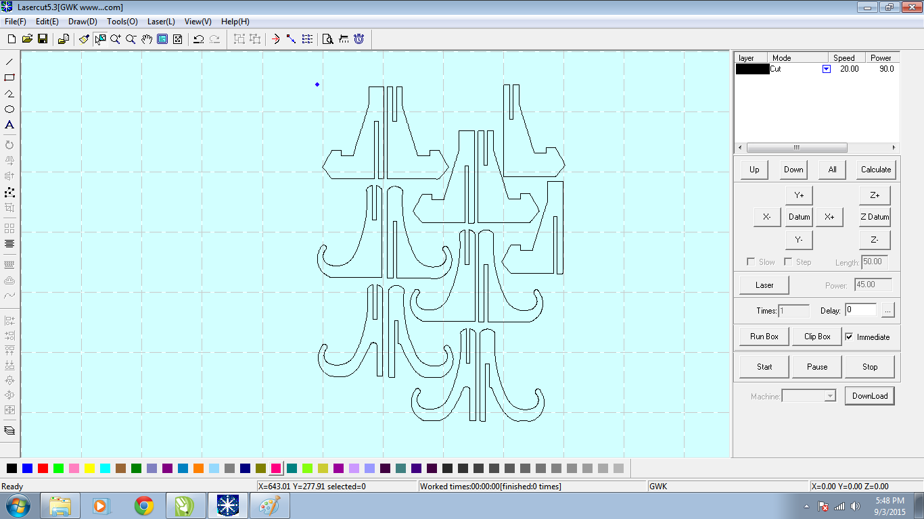Click the align lines icon in left toolbar
Screen dimensions: 924x519
pos(9,244)
